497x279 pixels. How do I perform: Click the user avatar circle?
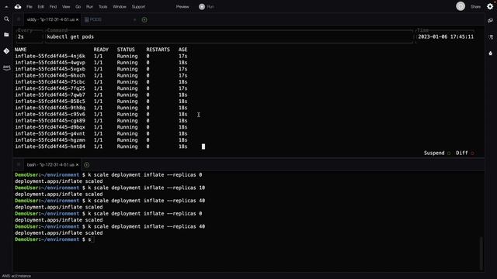click(461, 6)
